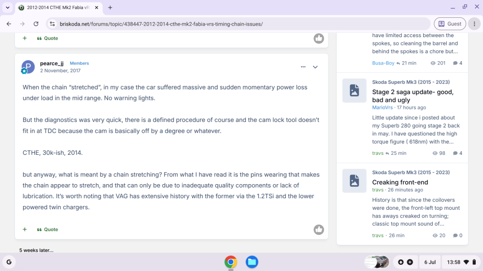Open the launcher G button
The width and height of the screenshot is (483, 271).
pyautogui.click(x=9, y=262)
